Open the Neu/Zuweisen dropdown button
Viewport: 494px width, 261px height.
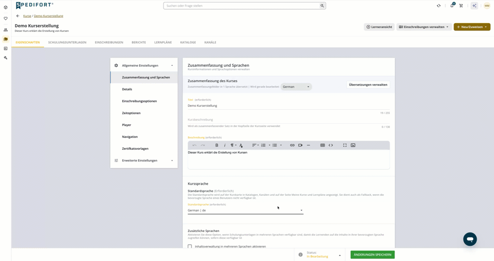pyautogui.click(x=472, y=27)
